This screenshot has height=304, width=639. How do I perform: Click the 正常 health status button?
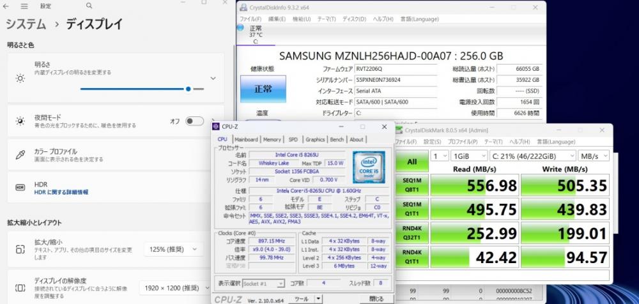263,89
